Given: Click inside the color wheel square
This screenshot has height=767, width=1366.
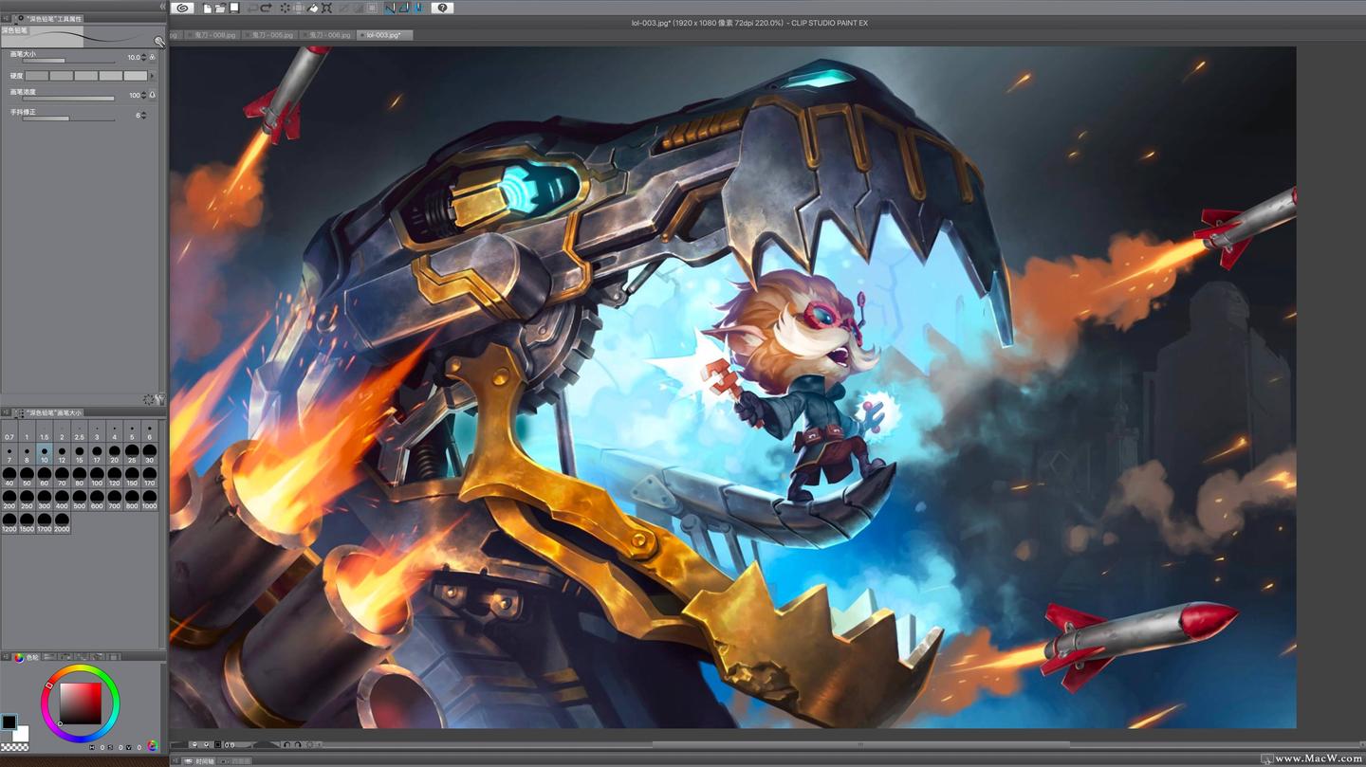Looking at the screenshot, I should pos(81,703).
